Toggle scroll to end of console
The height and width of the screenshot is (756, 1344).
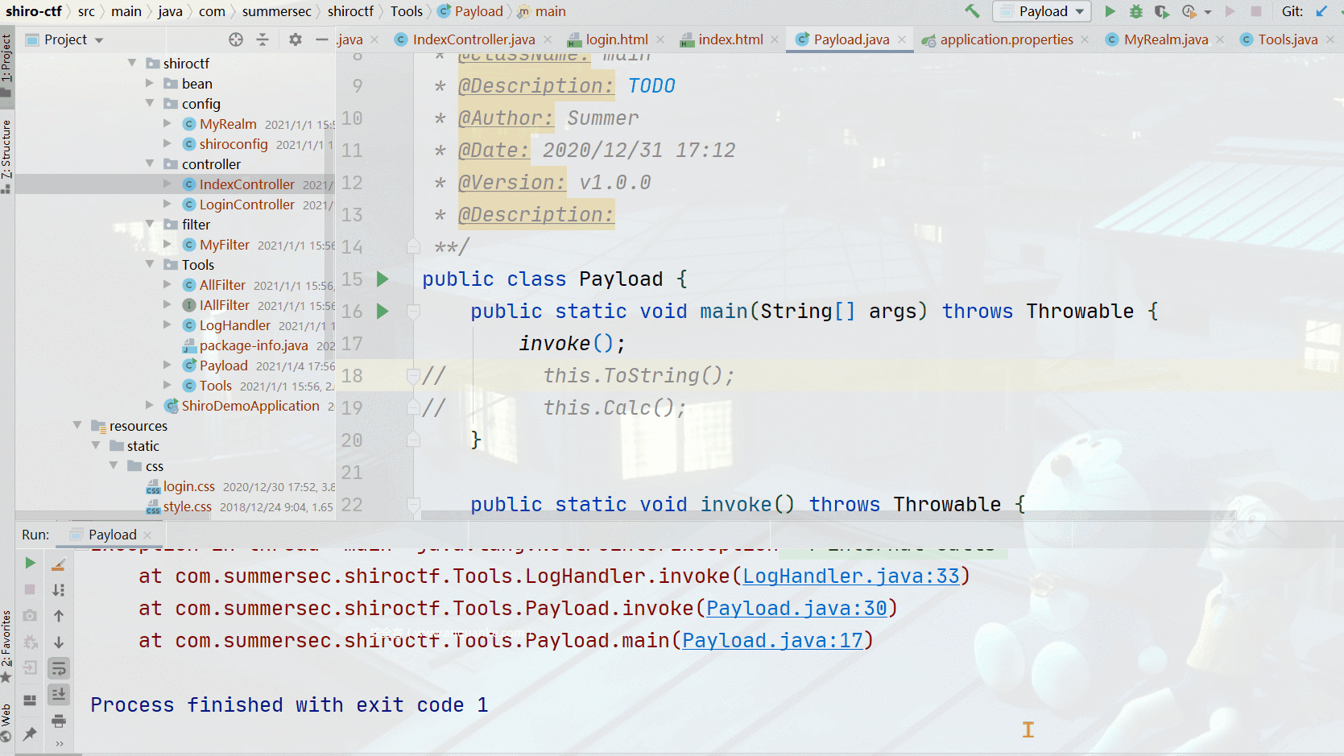(59, 694)
